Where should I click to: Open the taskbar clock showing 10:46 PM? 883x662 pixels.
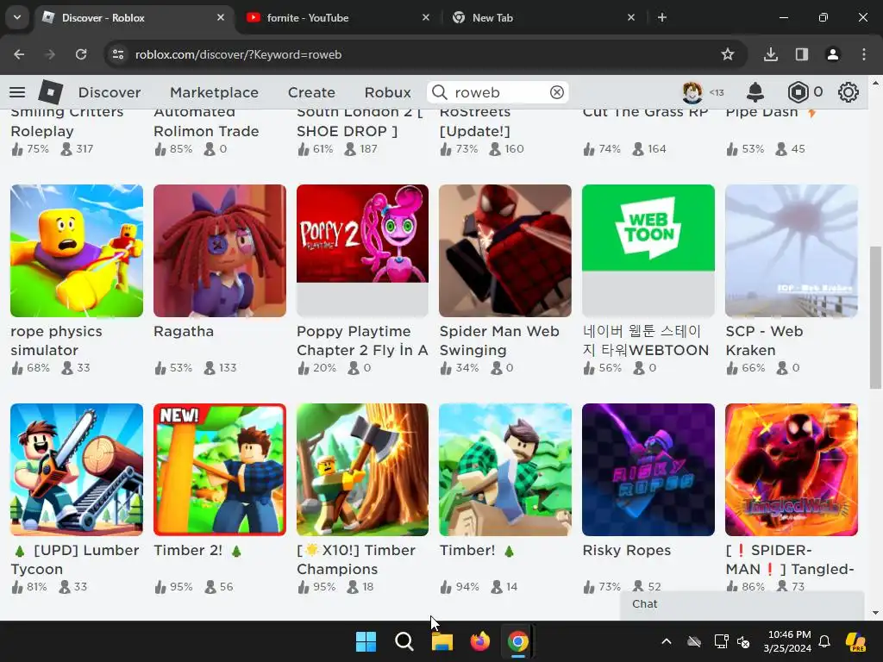click(786, 641)
